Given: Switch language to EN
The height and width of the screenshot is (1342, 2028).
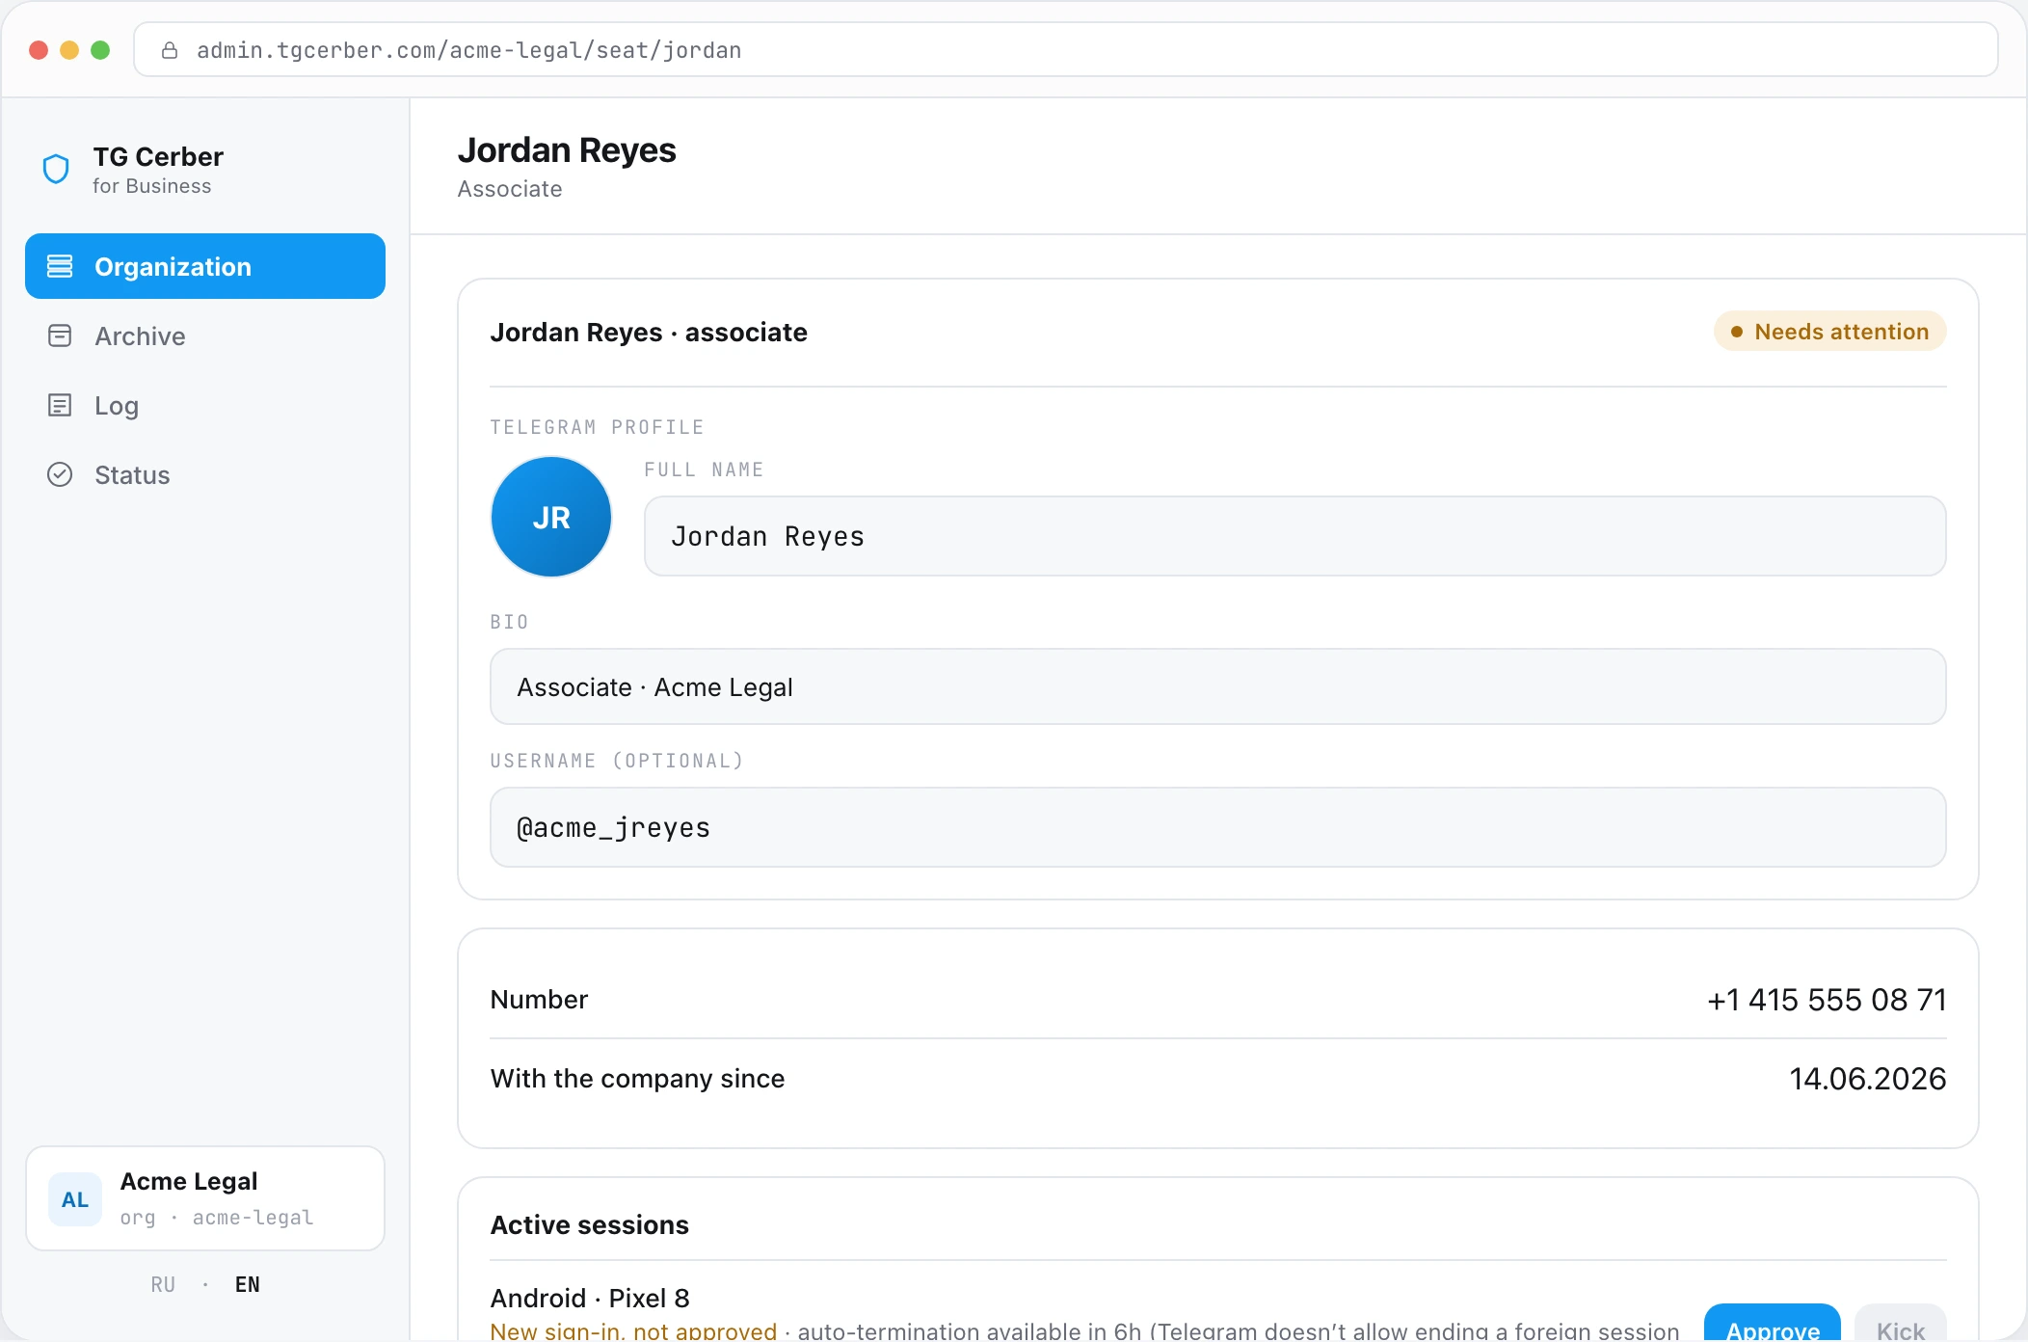Looking at the screenshot, I should [248, 1284].
